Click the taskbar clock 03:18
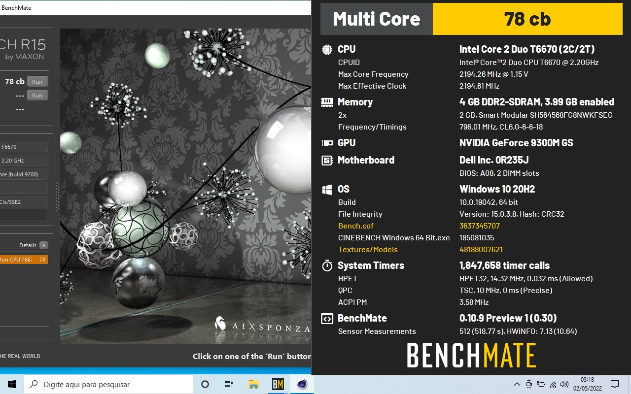The width and height of the screenshot is (631, 394). pyautogui.click(x=587, y=384)
